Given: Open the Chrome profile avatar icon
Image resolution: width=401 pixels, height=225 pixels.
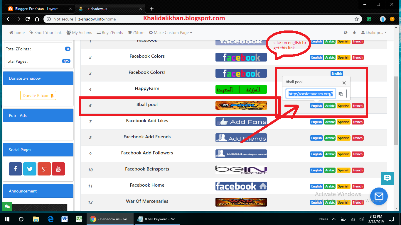Looking at the screenshot, I should [x=383, y=19].
